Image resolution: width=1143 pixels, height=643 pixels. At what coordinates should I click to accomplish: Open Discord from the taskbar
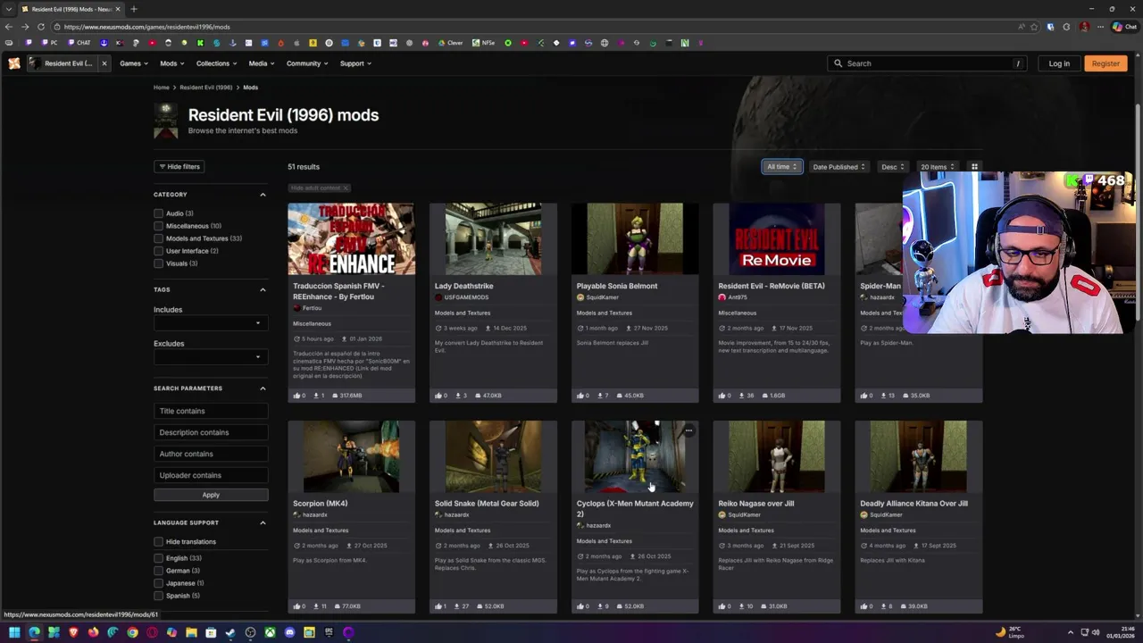tap(289, 632)
